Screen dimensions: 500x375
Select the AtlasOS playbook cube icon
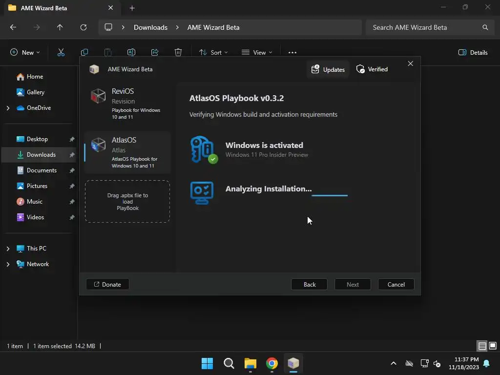(98, 145)
